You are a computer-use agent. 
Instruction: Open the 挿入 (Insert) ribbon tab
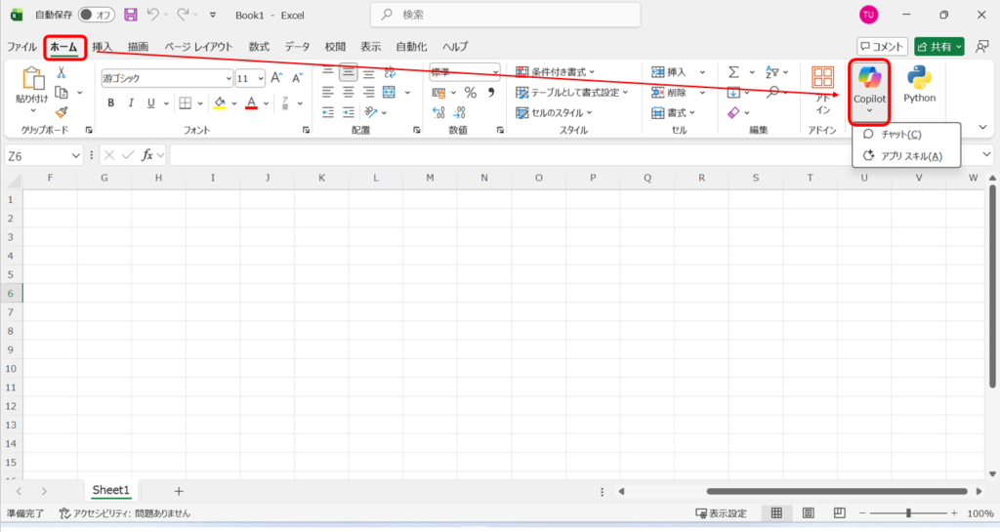click(103, 47)
